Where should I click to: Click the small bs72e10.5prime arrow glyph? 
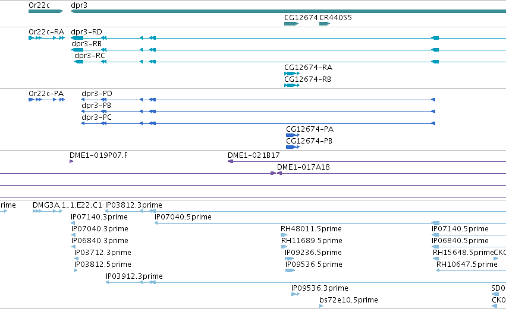[321, 306]
